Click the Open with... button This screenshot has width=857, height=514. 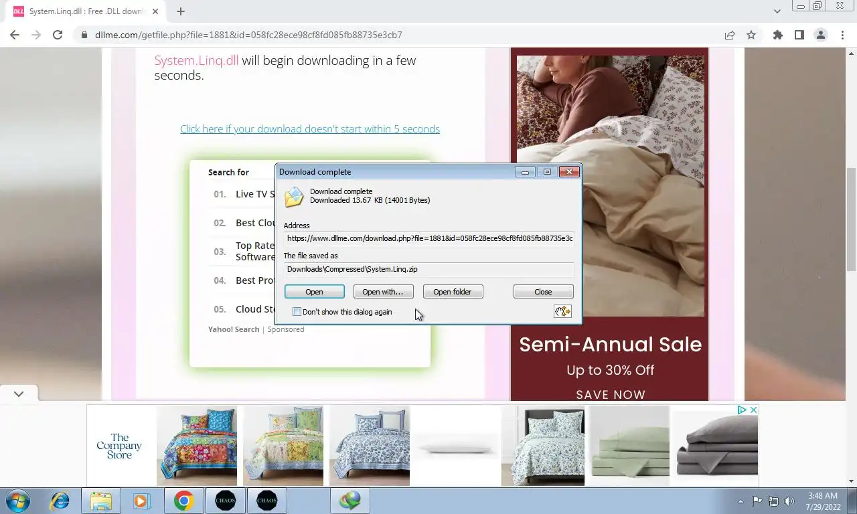(383, 292)
